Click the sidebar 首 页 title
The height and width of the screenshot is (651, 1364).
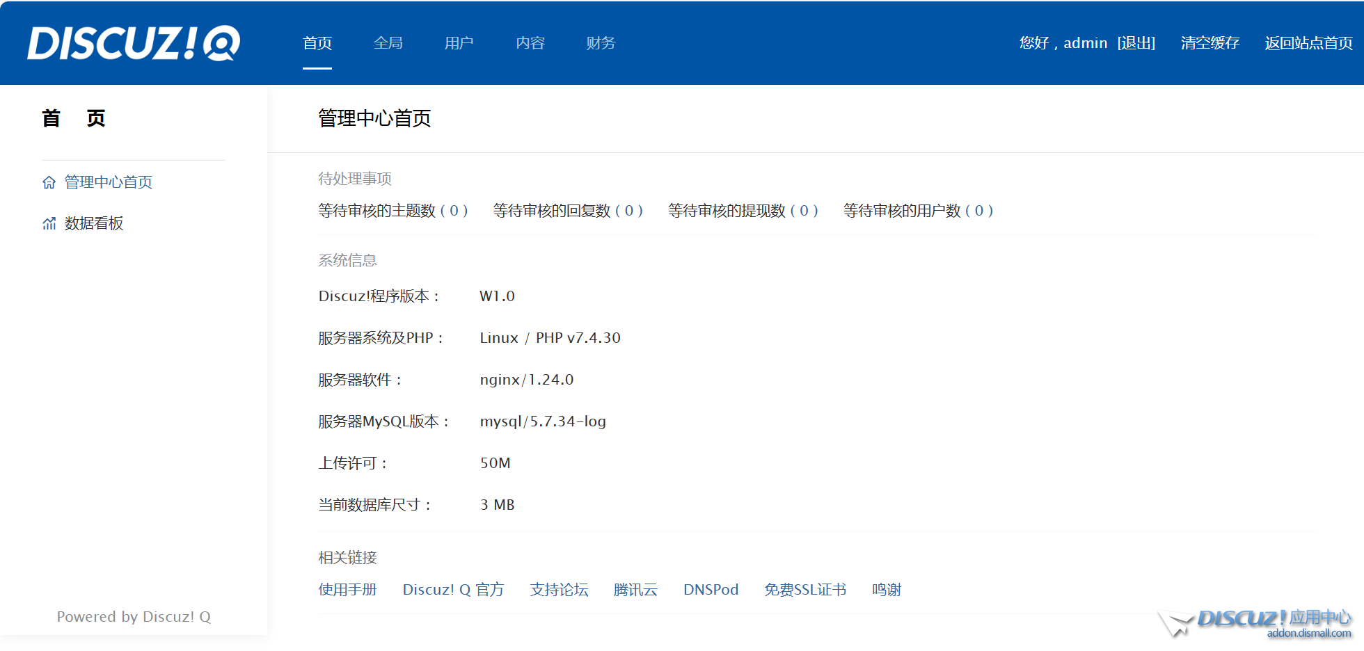point(74,118)
